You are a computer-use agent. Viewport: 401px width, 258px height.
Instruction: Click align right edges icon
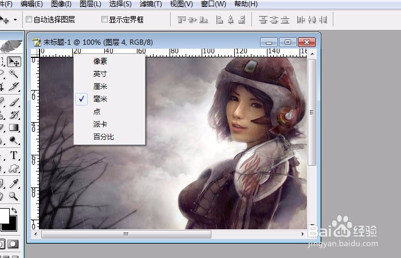click(242, 19)
